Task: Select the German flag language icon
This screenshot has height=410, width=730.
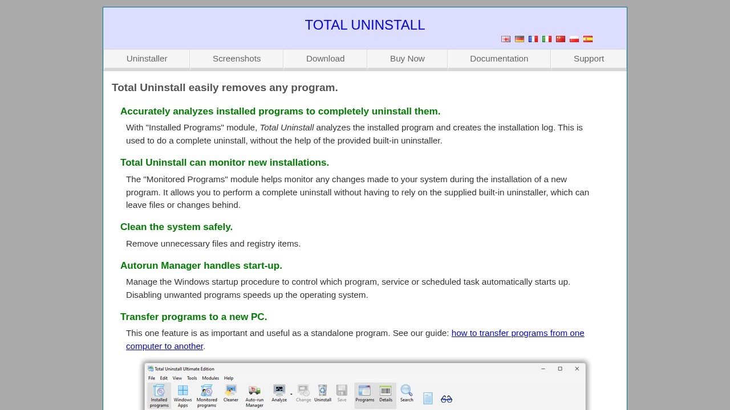Action: tap(520, 39)
